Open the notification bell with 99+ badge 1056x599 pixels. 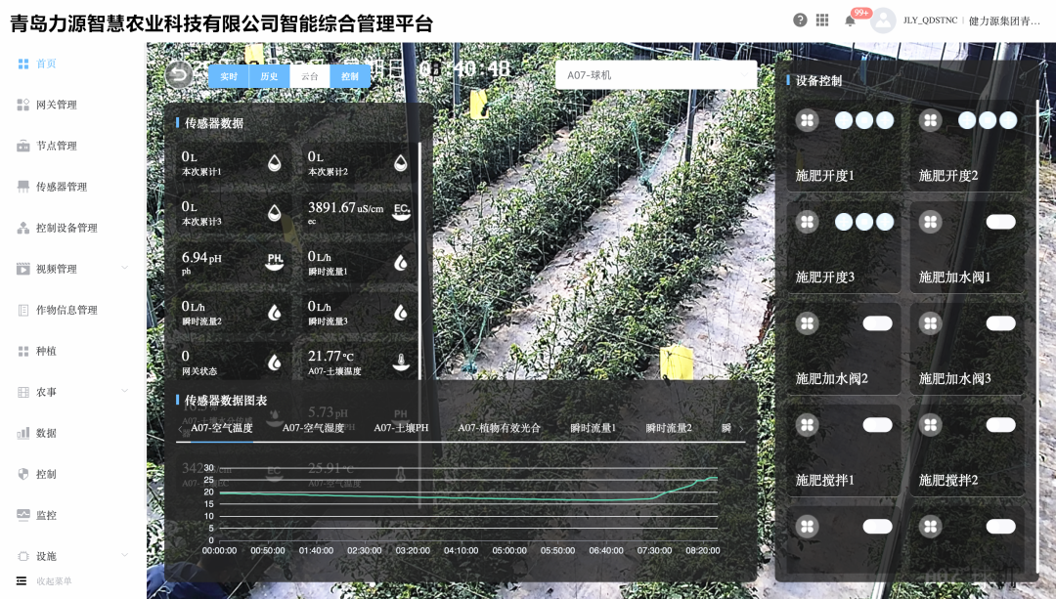[x=851, y=19]
